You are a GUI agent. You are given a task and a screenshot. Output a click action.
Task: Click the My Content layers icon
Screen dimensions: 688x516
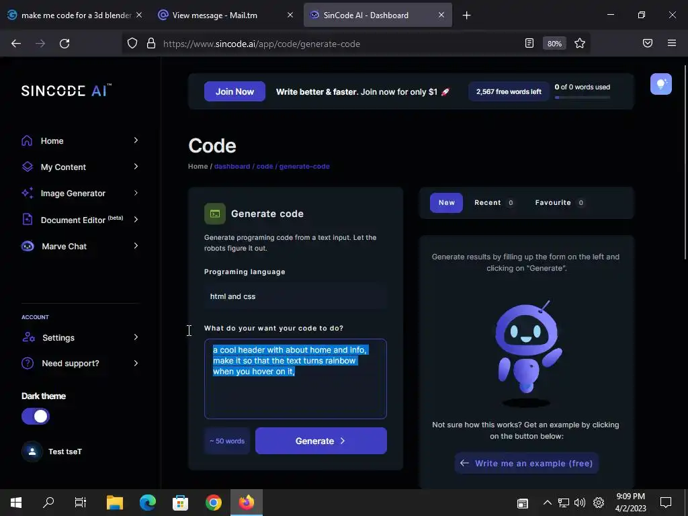tap(27, 167)
